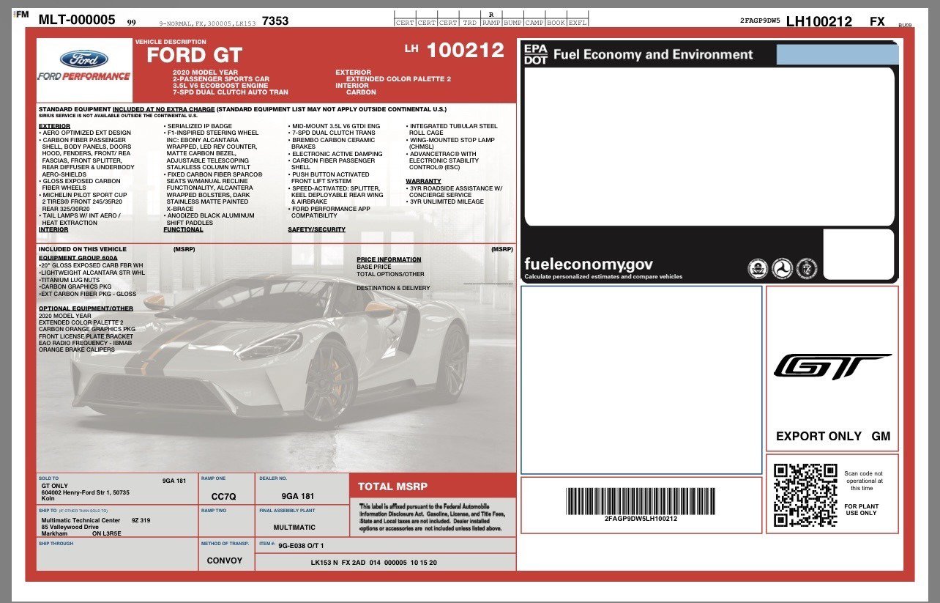
Task: Select the "TRD" box in the top strip
Action: pyautogui.click(x=469, y=23)
